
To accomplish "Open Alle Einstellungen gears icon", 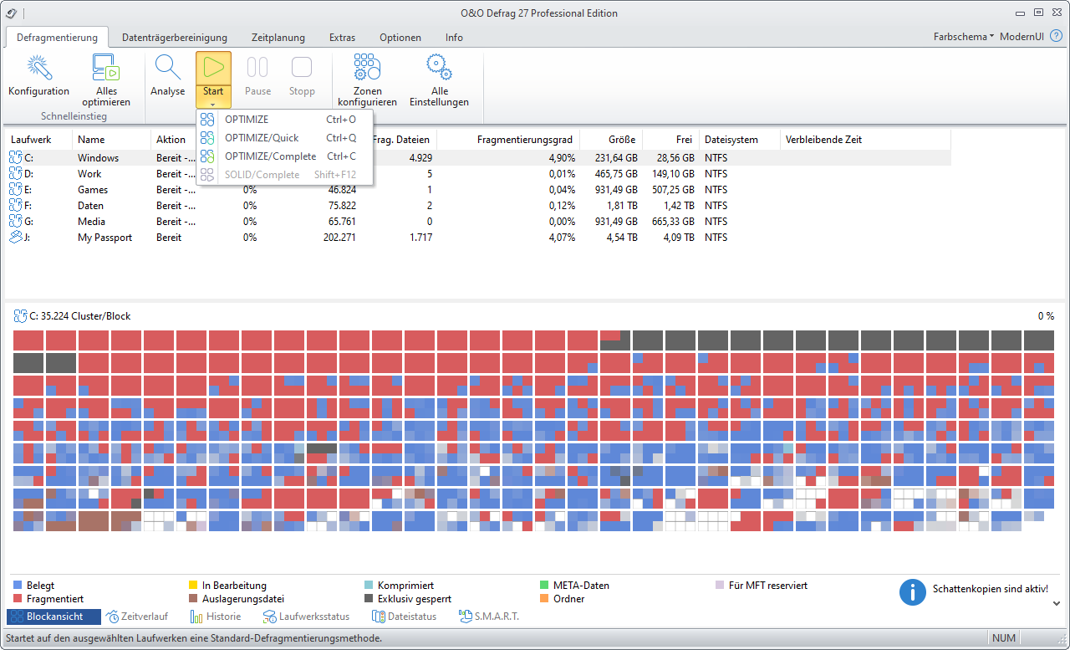I will (439, 68).
